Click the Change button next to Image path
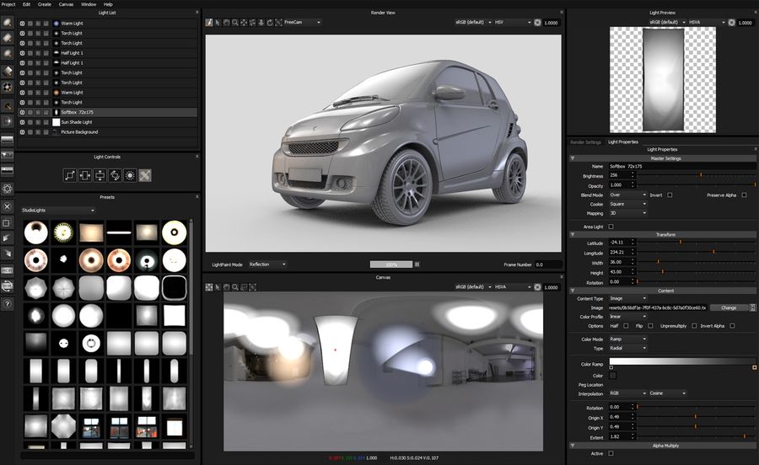This screenshot has height=465, width=759. [728, 307]
